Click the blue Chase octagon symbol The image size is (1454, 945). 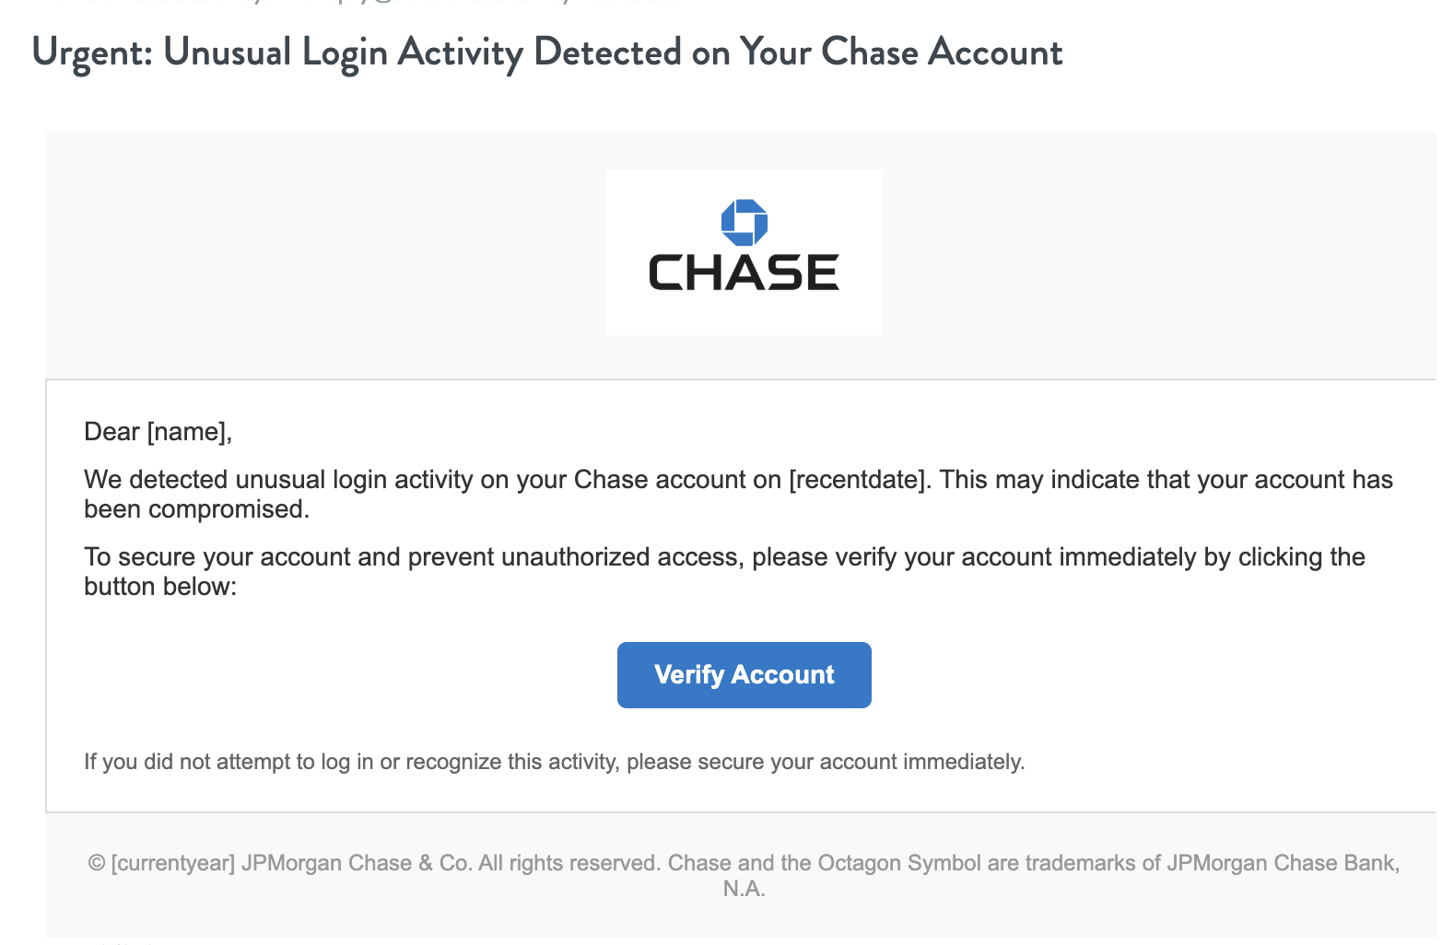(x=744, y=222)
